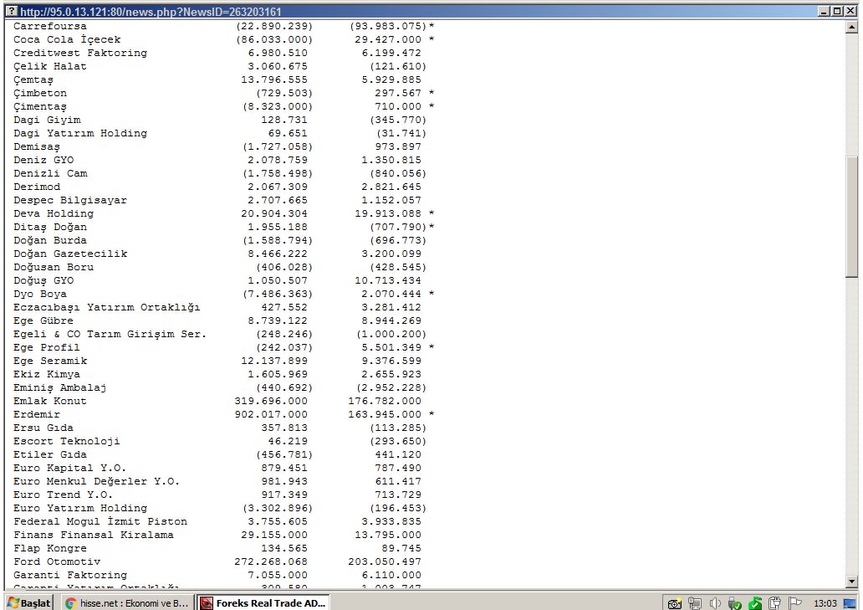Click Eczacıbaşı Yatırım Ortaklığı in the list
The width and height of the screenshot is (863, 610).
click(107, 307)
